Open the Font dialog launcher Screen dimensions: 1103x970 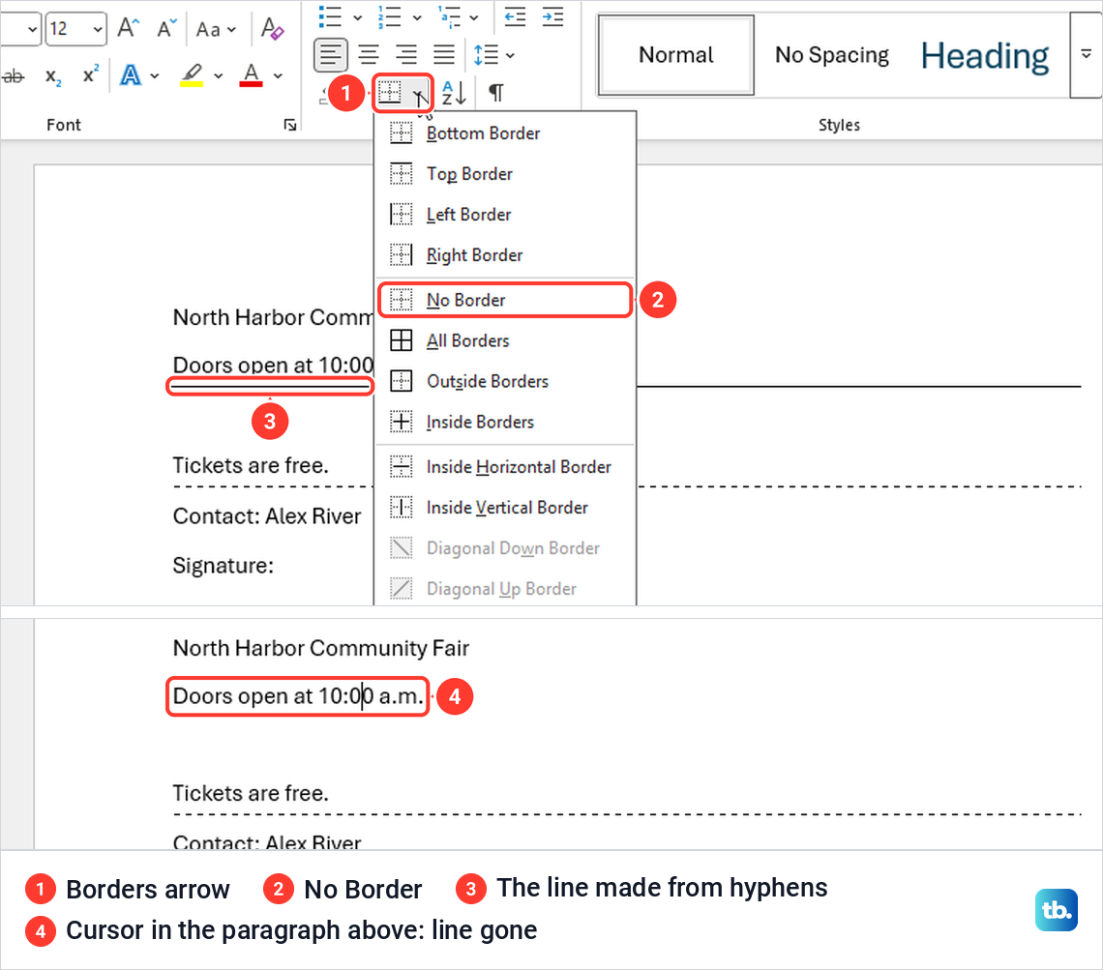coord(290,125)
